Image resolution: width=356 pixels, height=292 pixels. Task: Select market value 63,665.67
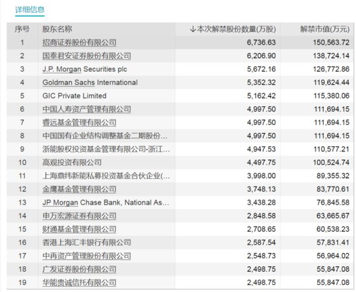tap(333, 216)
